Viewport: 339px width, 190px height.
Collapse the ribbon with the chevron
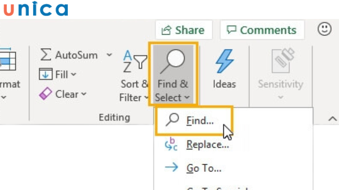coord(331,119)
